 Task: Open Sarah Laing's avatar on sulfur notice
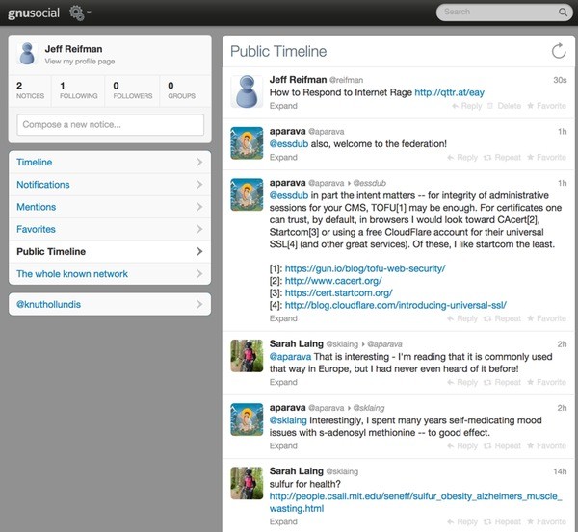247,483
